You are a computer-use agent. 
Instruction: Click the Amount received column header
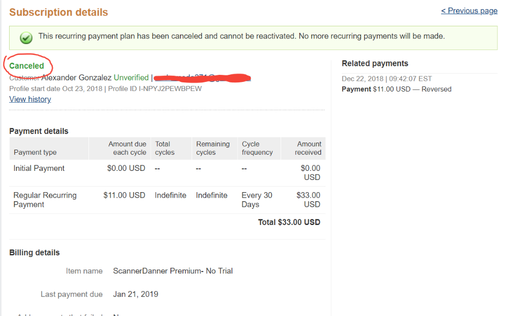pyautogui.click(x=308, y=148)
